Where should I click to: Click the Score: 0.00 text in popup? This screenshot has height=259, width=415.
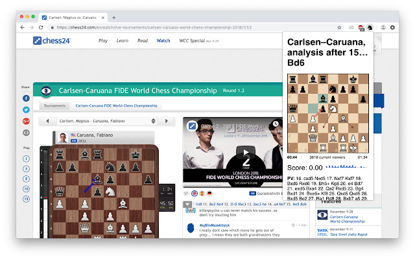305,168
